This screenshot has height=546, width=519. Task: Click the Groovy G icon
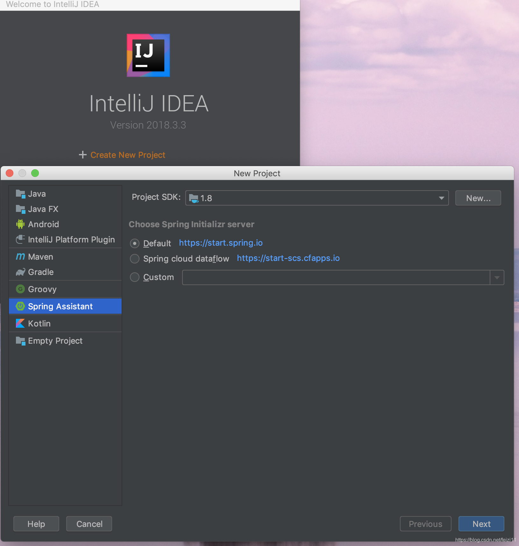click(20, 289)
